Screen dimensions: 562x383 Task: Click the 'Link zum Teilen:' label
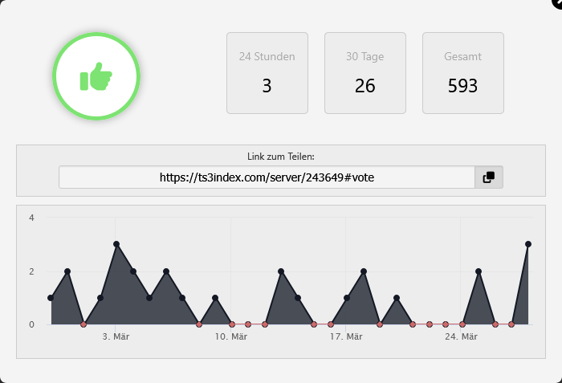(x=281, y=157)
